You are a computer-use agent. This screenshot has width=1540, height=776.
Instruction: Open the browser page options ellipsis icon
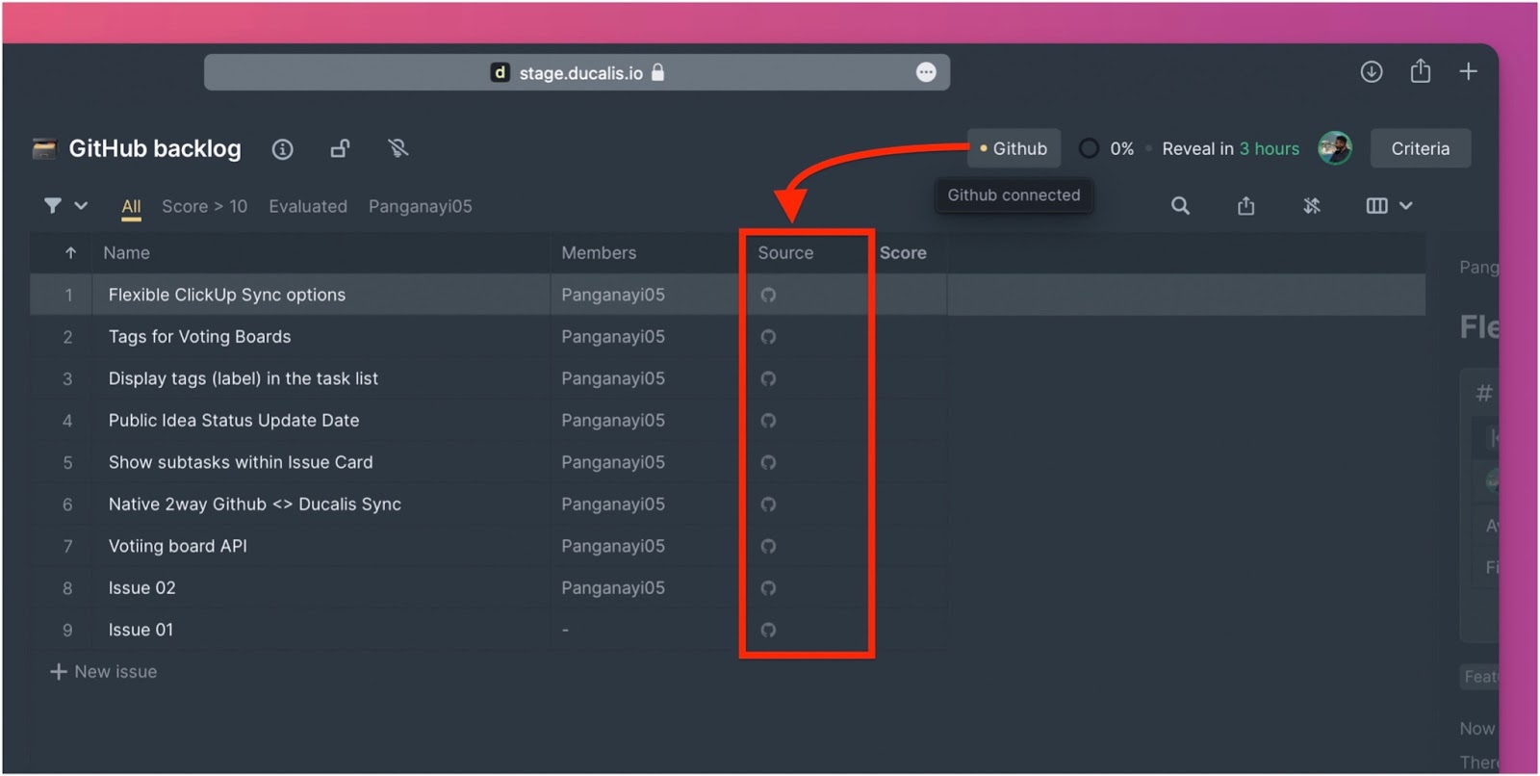[926, 72]
